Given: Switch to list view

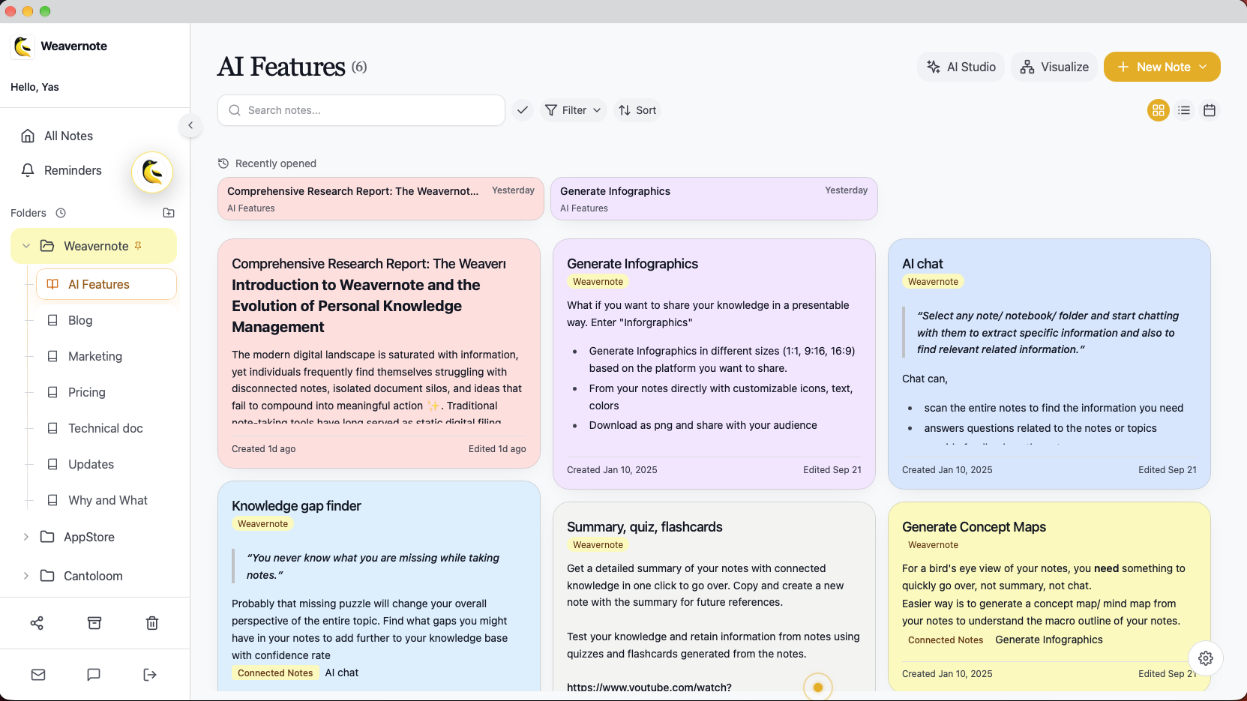Looking at the screenshot, I should tap(1184, 110).
